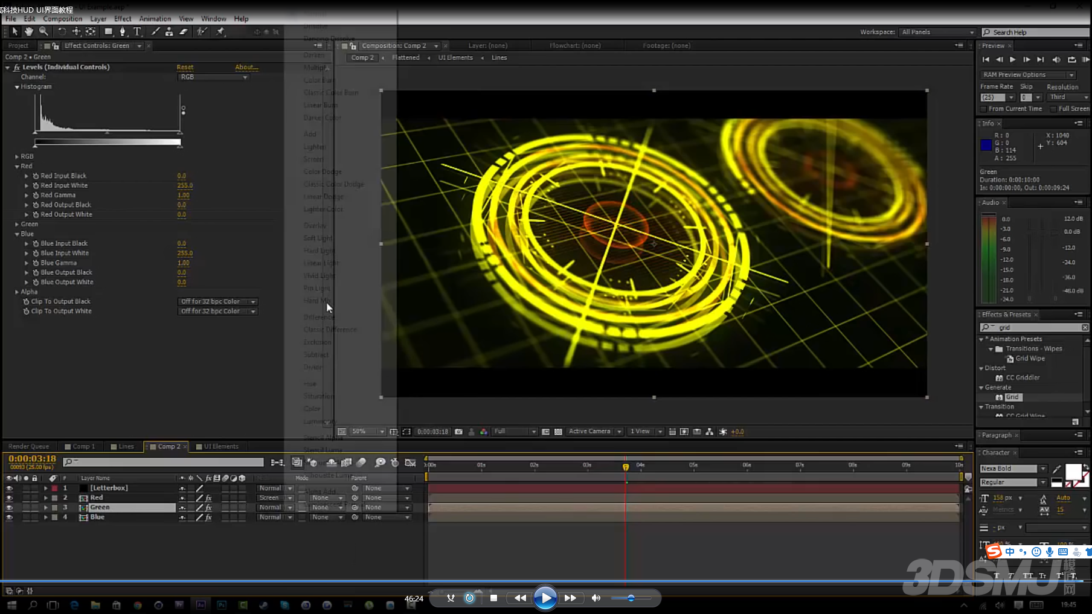Screen dimensions: 1092x614
Task: Click the Reset link for Levels
Action: tap(185, 67)
